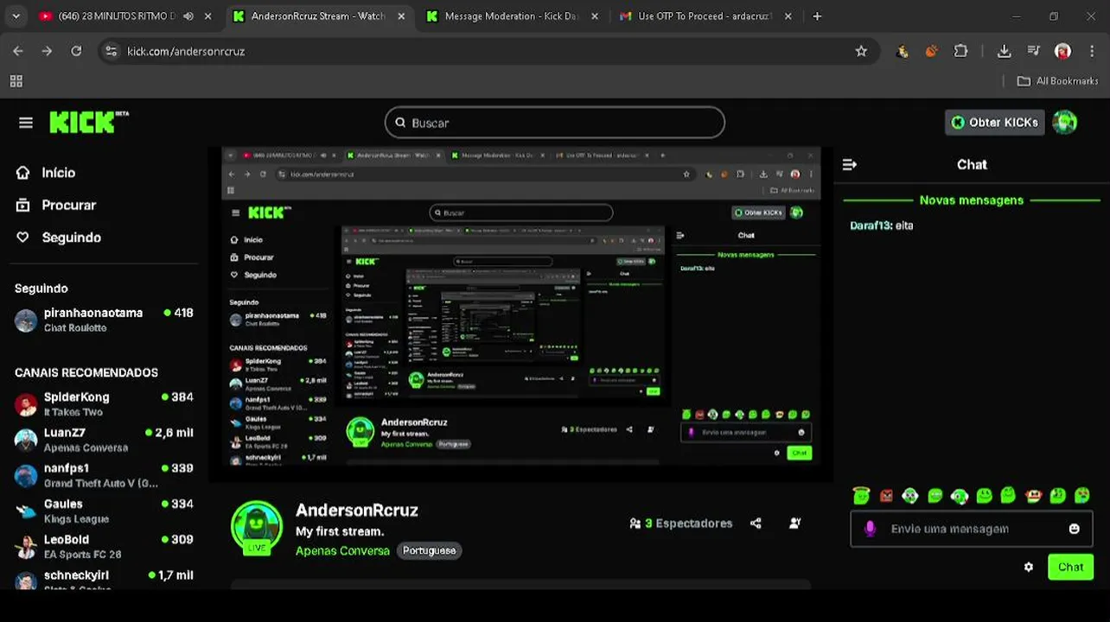Viewport: 1110px width, 622px height.
Task: Switch to the Message Moderation Kick tab
Action: click(x=512, y=16)
